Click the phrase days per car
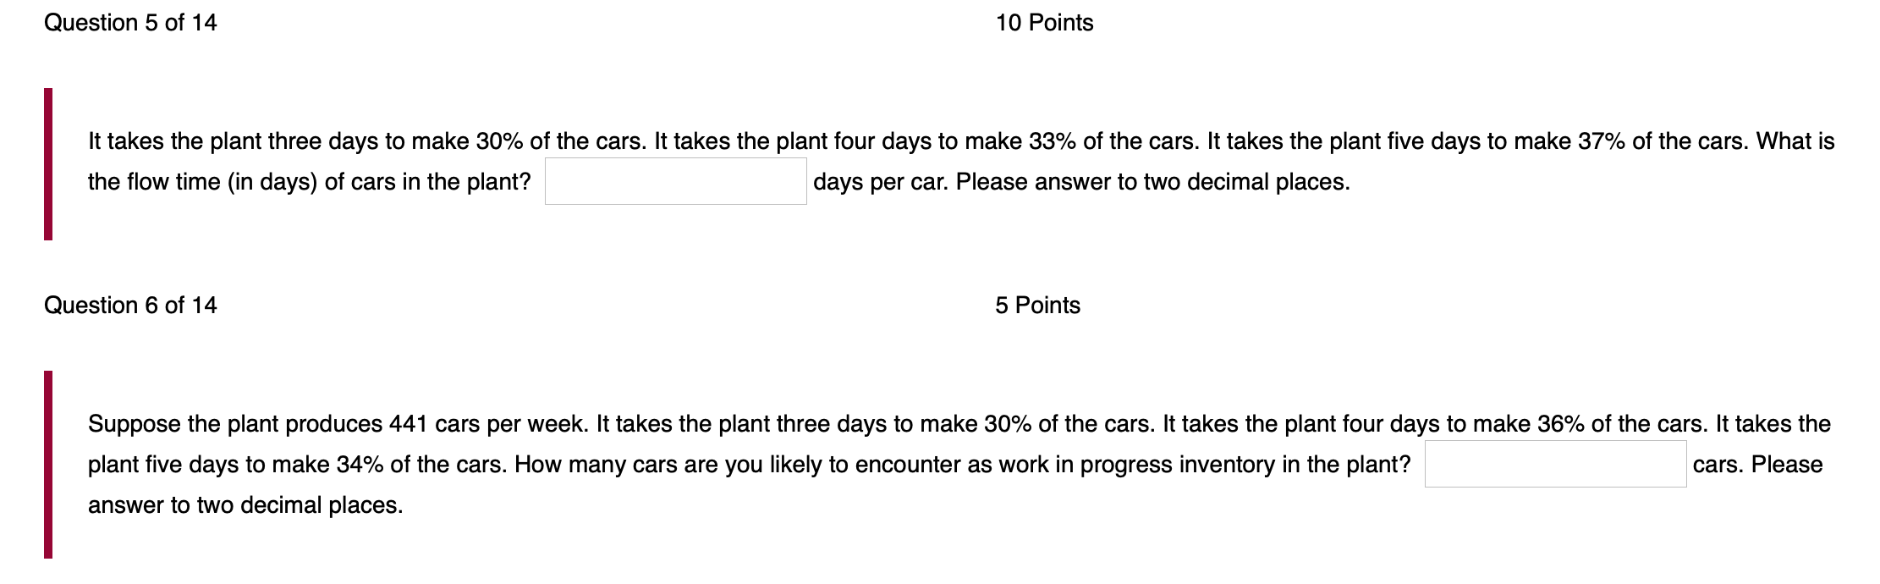 click(x=880, y=179)
